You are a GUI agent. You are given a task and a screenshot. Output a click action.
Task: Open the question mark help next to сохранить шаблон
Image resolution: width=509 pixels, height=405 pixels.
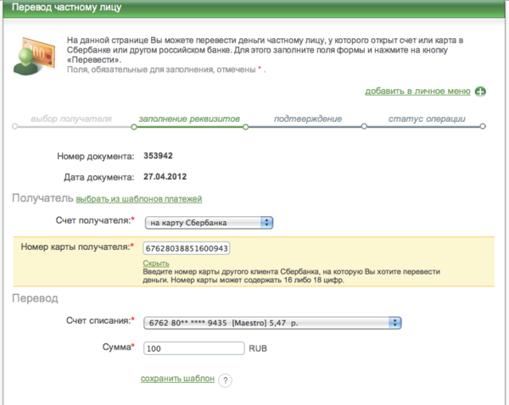click(x=225, y=380)
